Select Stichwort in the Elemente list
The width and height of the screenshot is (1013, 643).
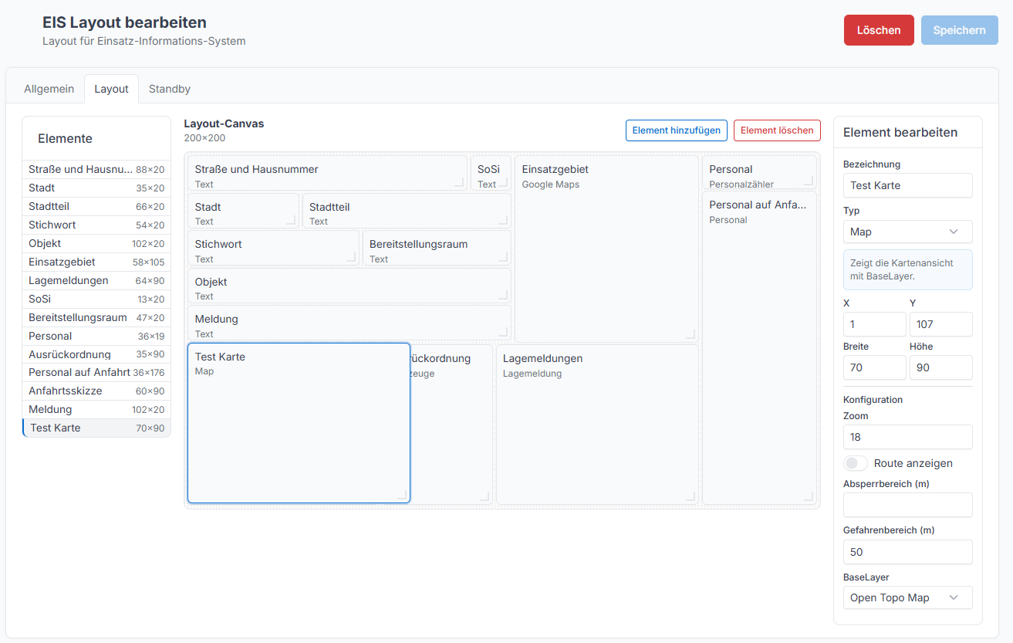pos(96,225)
